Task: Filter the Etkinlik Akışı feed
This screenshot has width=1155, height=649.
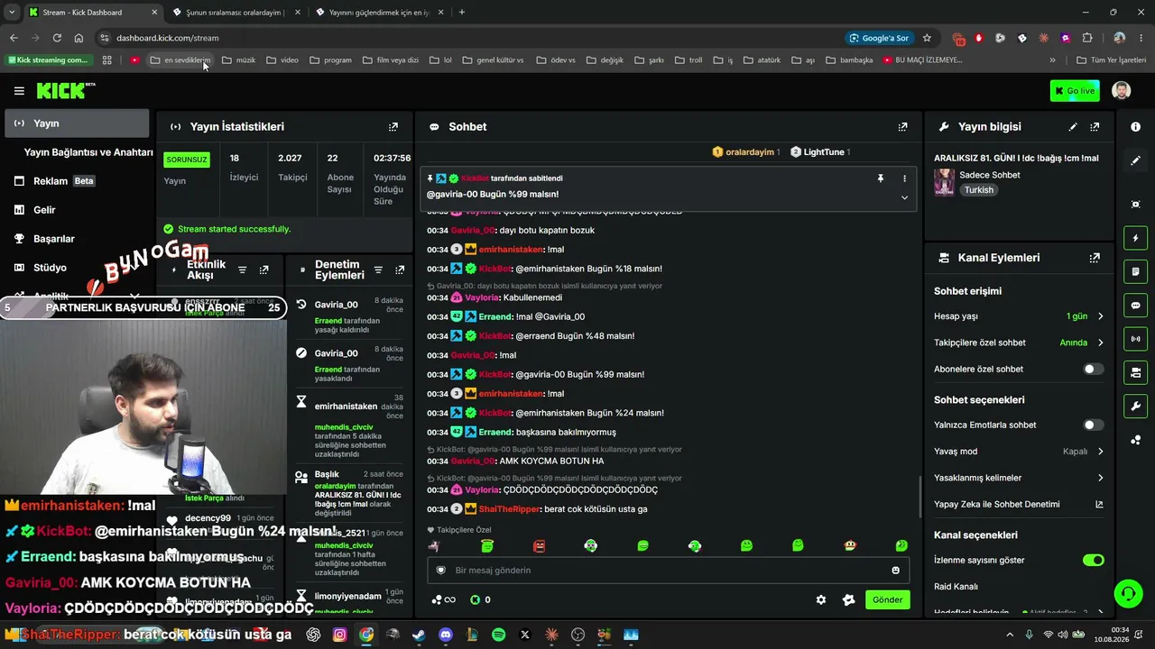Action: click(x=242, y=270)
